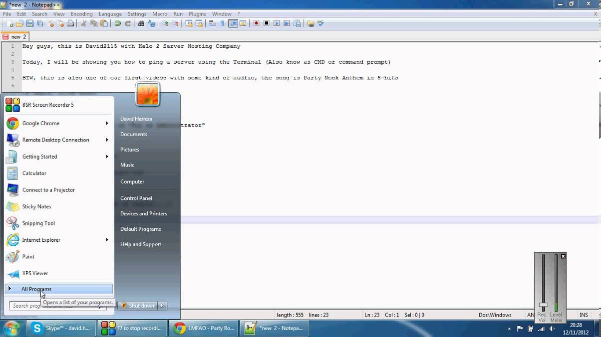
Task: Open Control Panel from Start menu
Action: 136,198
